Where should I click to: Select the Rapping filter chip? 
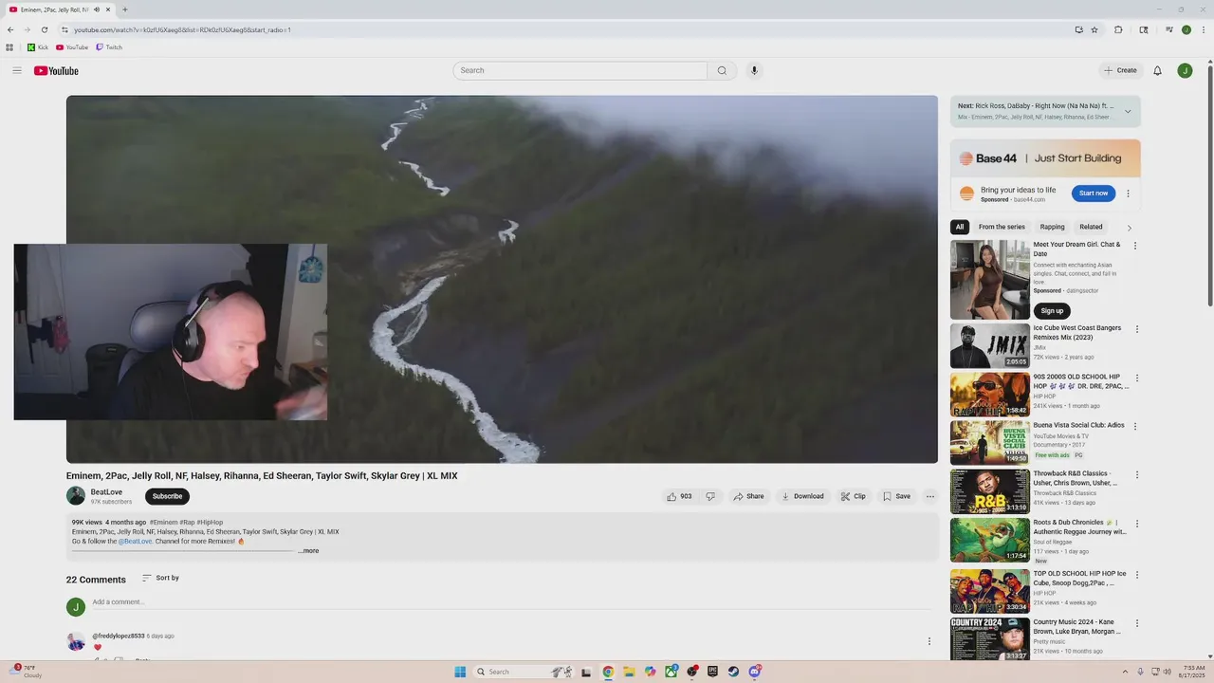(x=1052, y=227)
